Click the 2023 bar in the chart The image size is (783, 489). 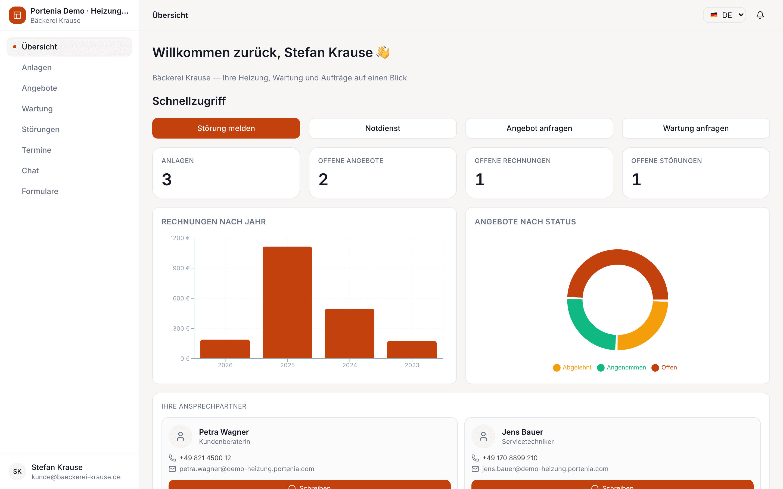pyautogui.click(x=412, y=350)
